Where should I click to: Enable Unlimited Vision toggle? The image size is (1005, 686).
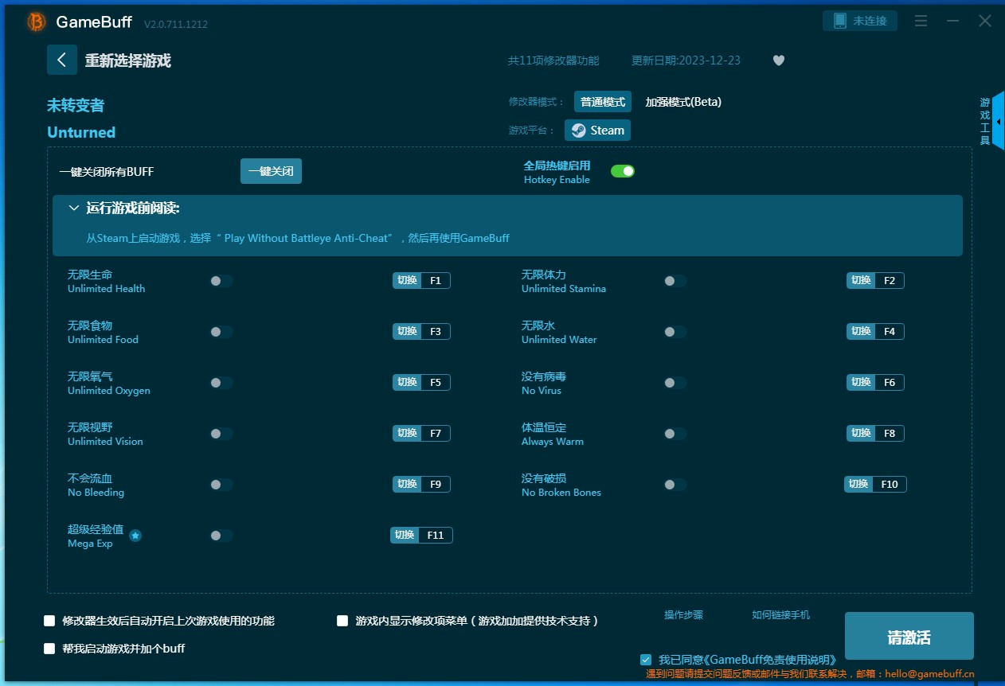(221, 434)
